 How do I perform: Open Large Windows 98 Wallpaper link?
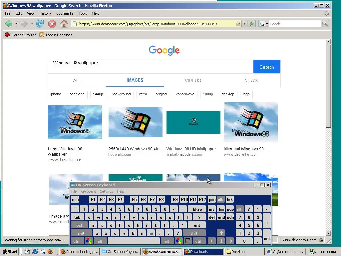point(65,152)
